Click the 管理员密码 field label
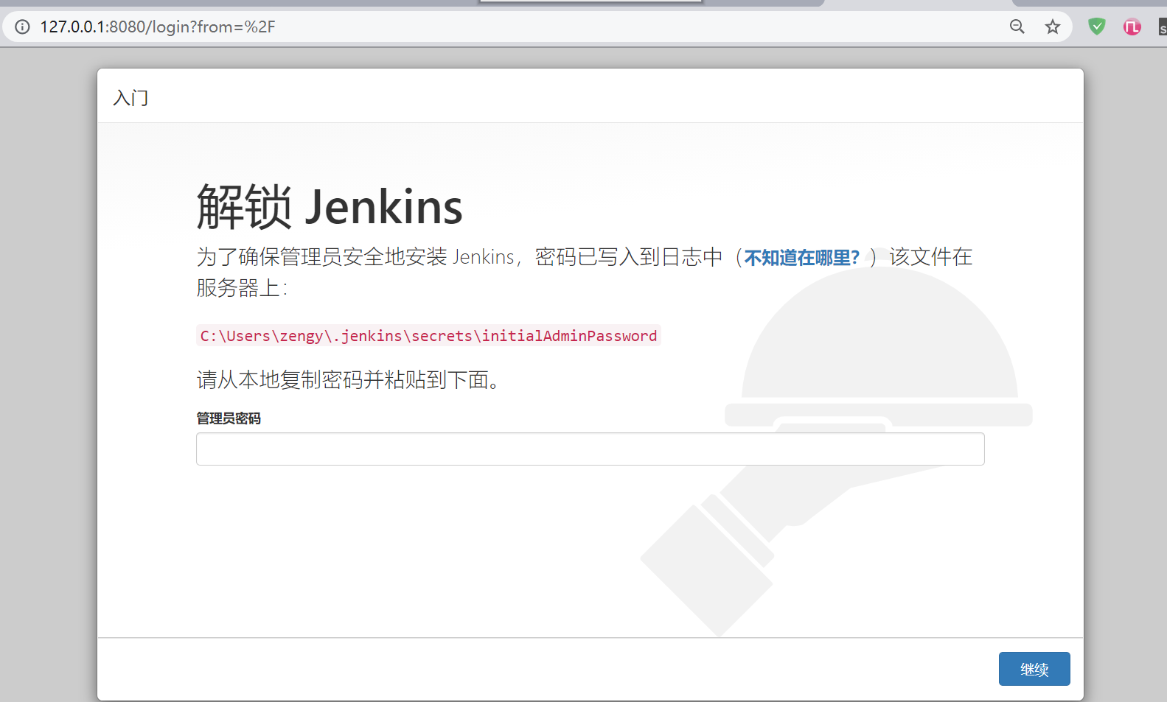 pos(229,418)
